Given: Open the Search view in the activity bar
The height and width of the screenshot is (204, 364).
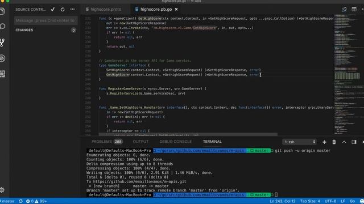Looking at the screenshot, I should pos(2,27).
